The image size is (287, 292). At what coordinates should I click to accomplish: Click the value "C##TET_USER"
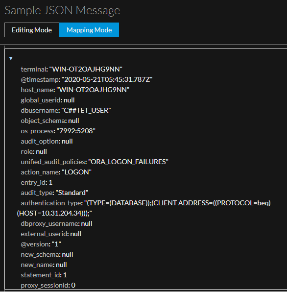(x=86, y=110)
